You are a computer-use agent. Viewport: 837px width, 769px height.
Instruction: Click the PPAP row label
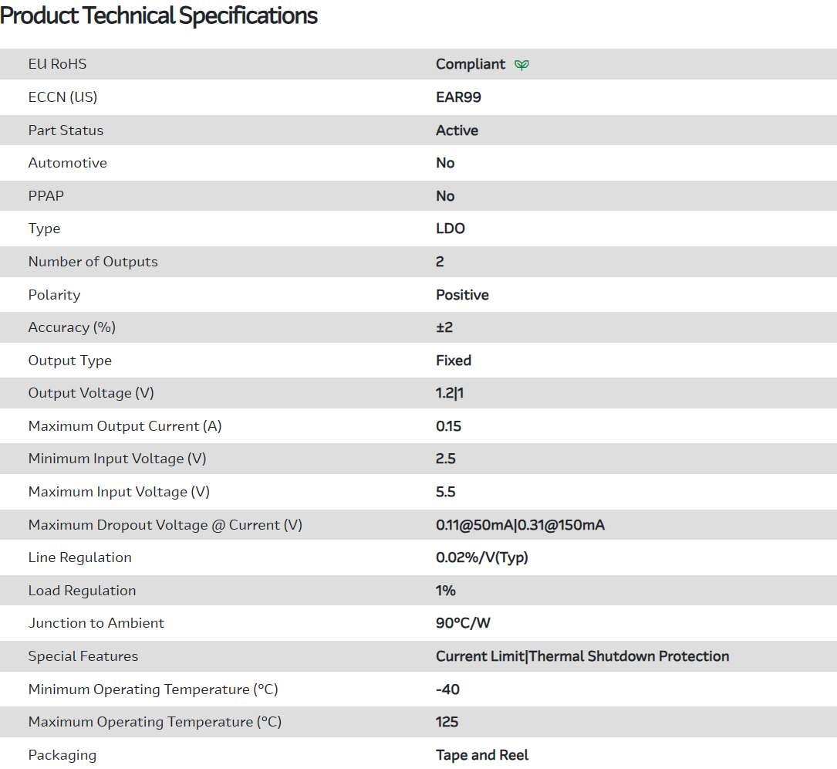46,196
